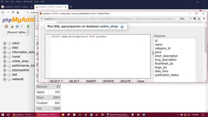Expand the cdcol database tree

pos(5,43)
